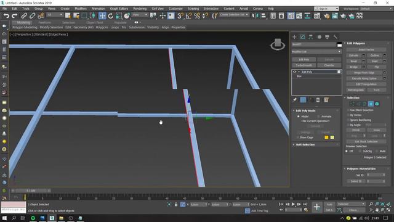
Task: Click the Pin Stack icon below modifier stack
Action: click(295, 100)
